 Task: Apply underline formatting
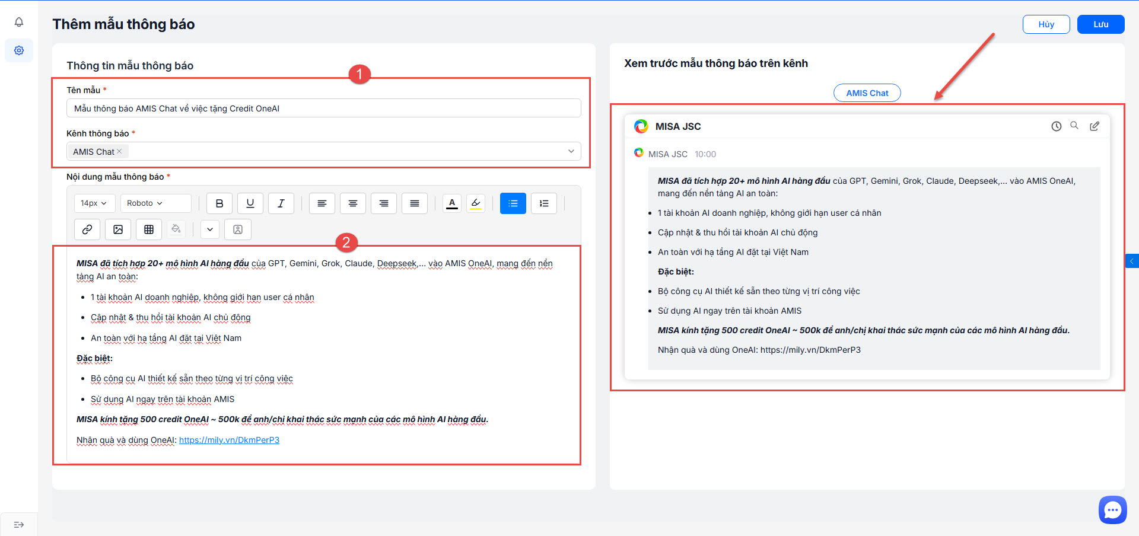pos(250,203)
